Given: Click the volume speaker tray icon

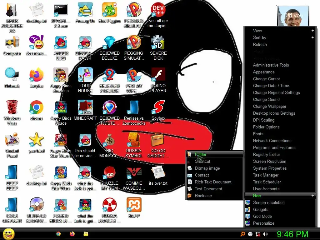Looking at the screenshot, I should [x=265, y=234].
